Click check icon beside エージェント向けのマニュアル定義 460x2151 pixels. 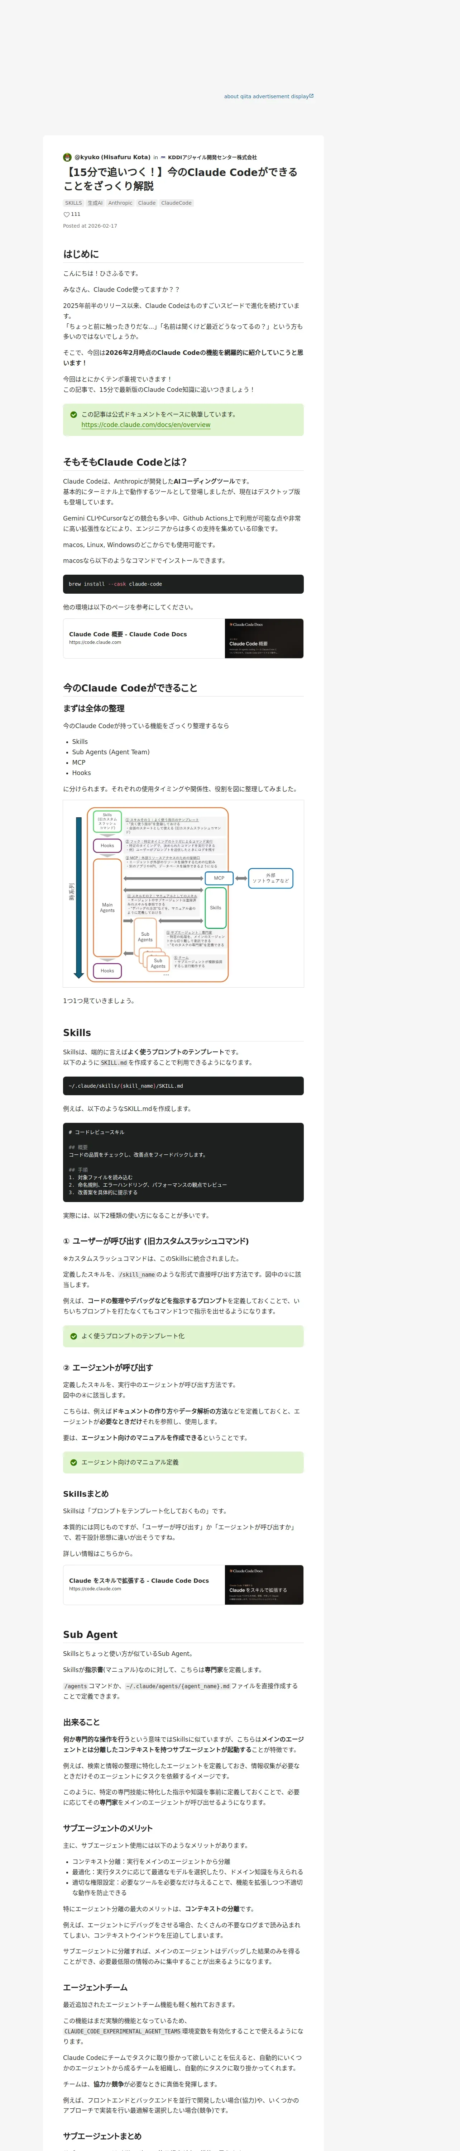pyautogui.click(x=73, y=1462)
